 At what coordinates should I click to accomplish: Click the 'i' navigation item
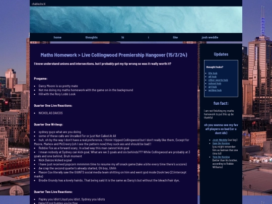pos(148,37)
